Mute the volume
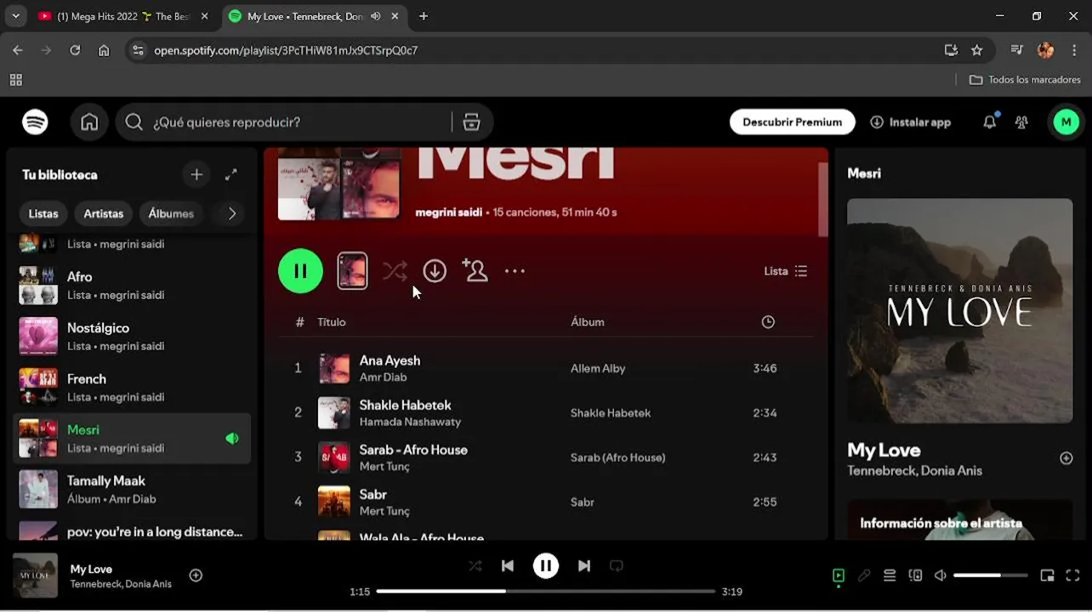Screen dimensions: 1092x612 (x=940, y=575)
